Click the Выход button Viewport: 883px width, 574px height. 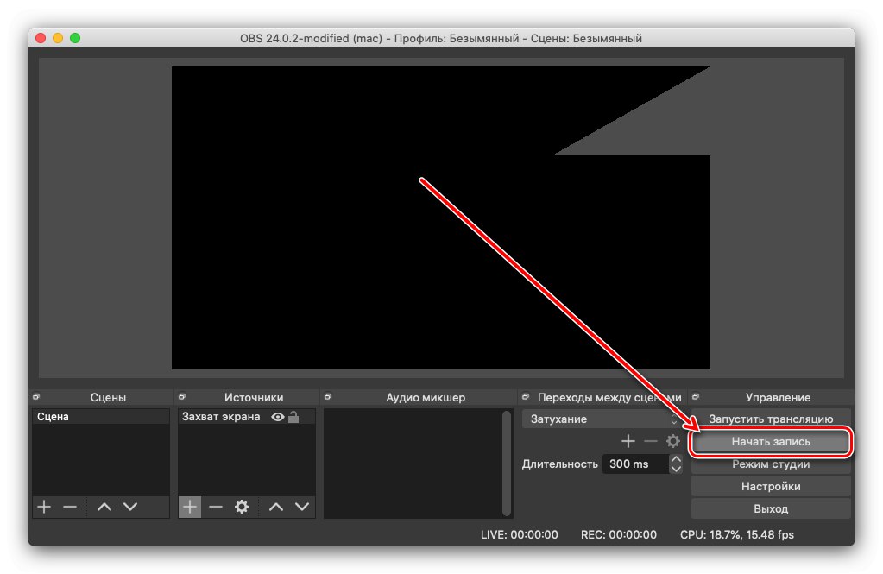[771, 508]
